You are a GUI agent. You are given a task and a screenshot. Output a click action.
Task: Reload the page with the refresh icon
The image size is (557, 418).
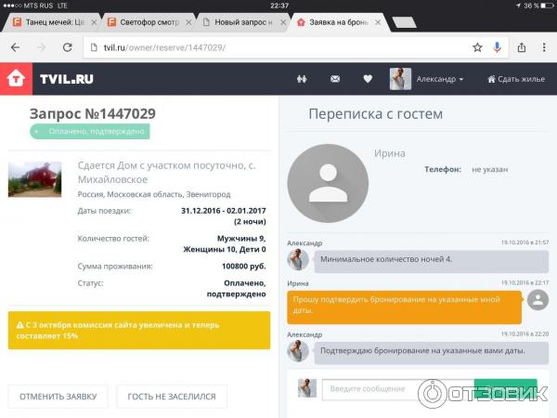click(67, 46)
